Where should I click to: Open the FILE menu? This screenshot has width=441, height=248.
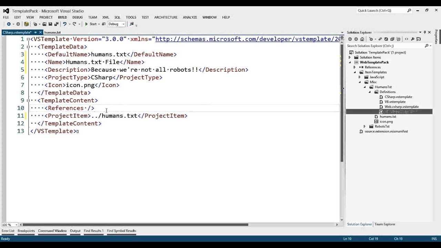click(x=6, y=17)
